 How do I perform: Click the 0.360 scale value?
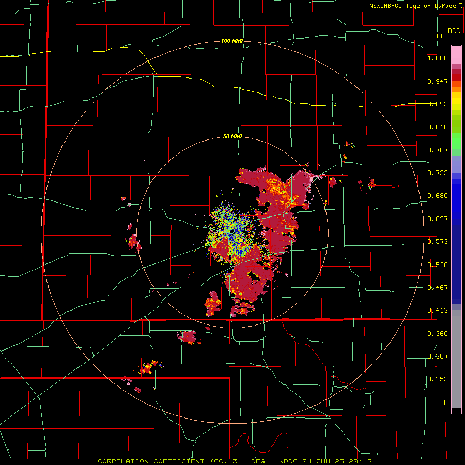coord(438,334)
